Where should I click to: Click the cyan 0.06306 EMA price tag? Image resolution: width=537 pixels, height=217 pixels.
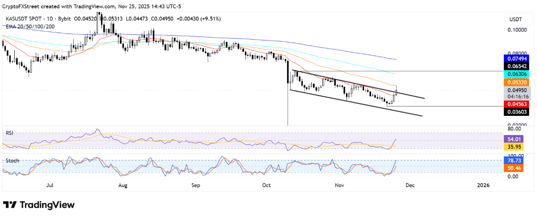pyautogui.click(x=518, y=74)
